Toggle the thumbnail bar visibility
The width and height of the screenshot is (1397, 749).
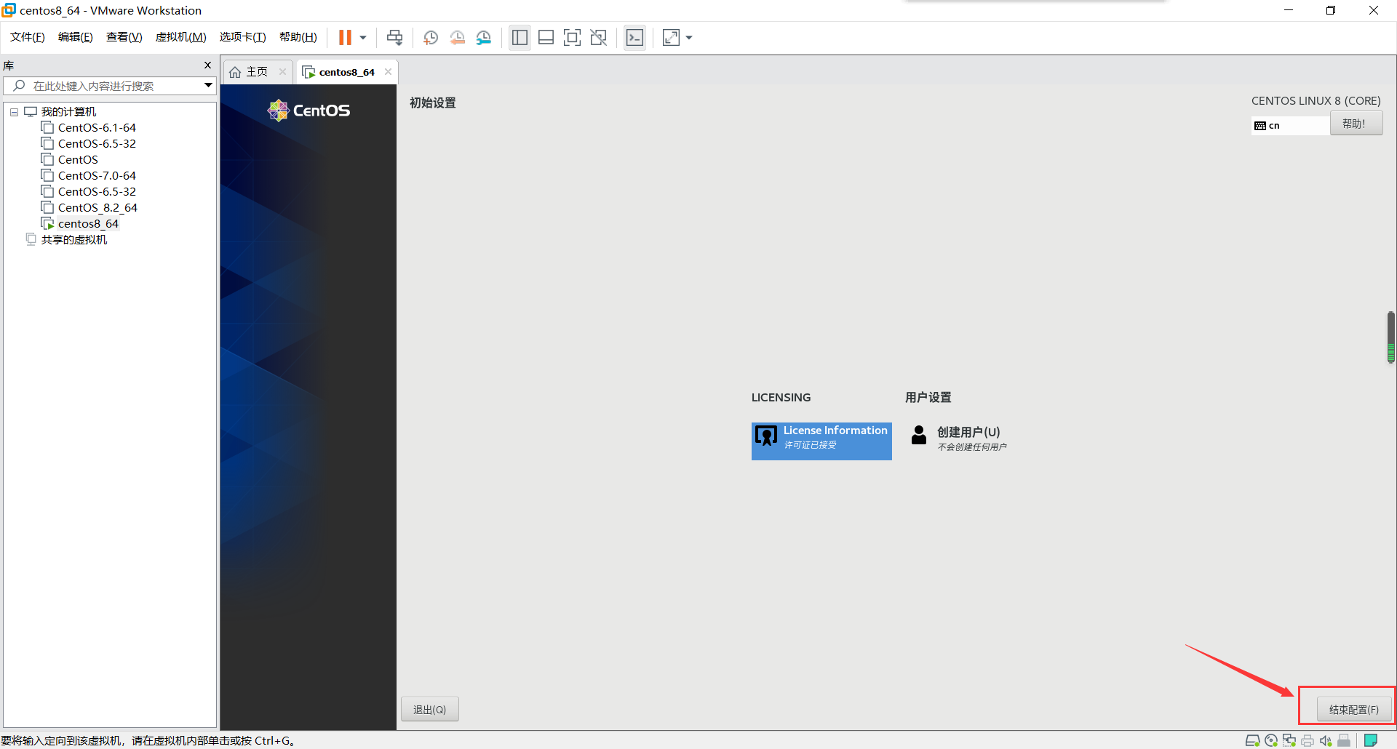(546, 37)
